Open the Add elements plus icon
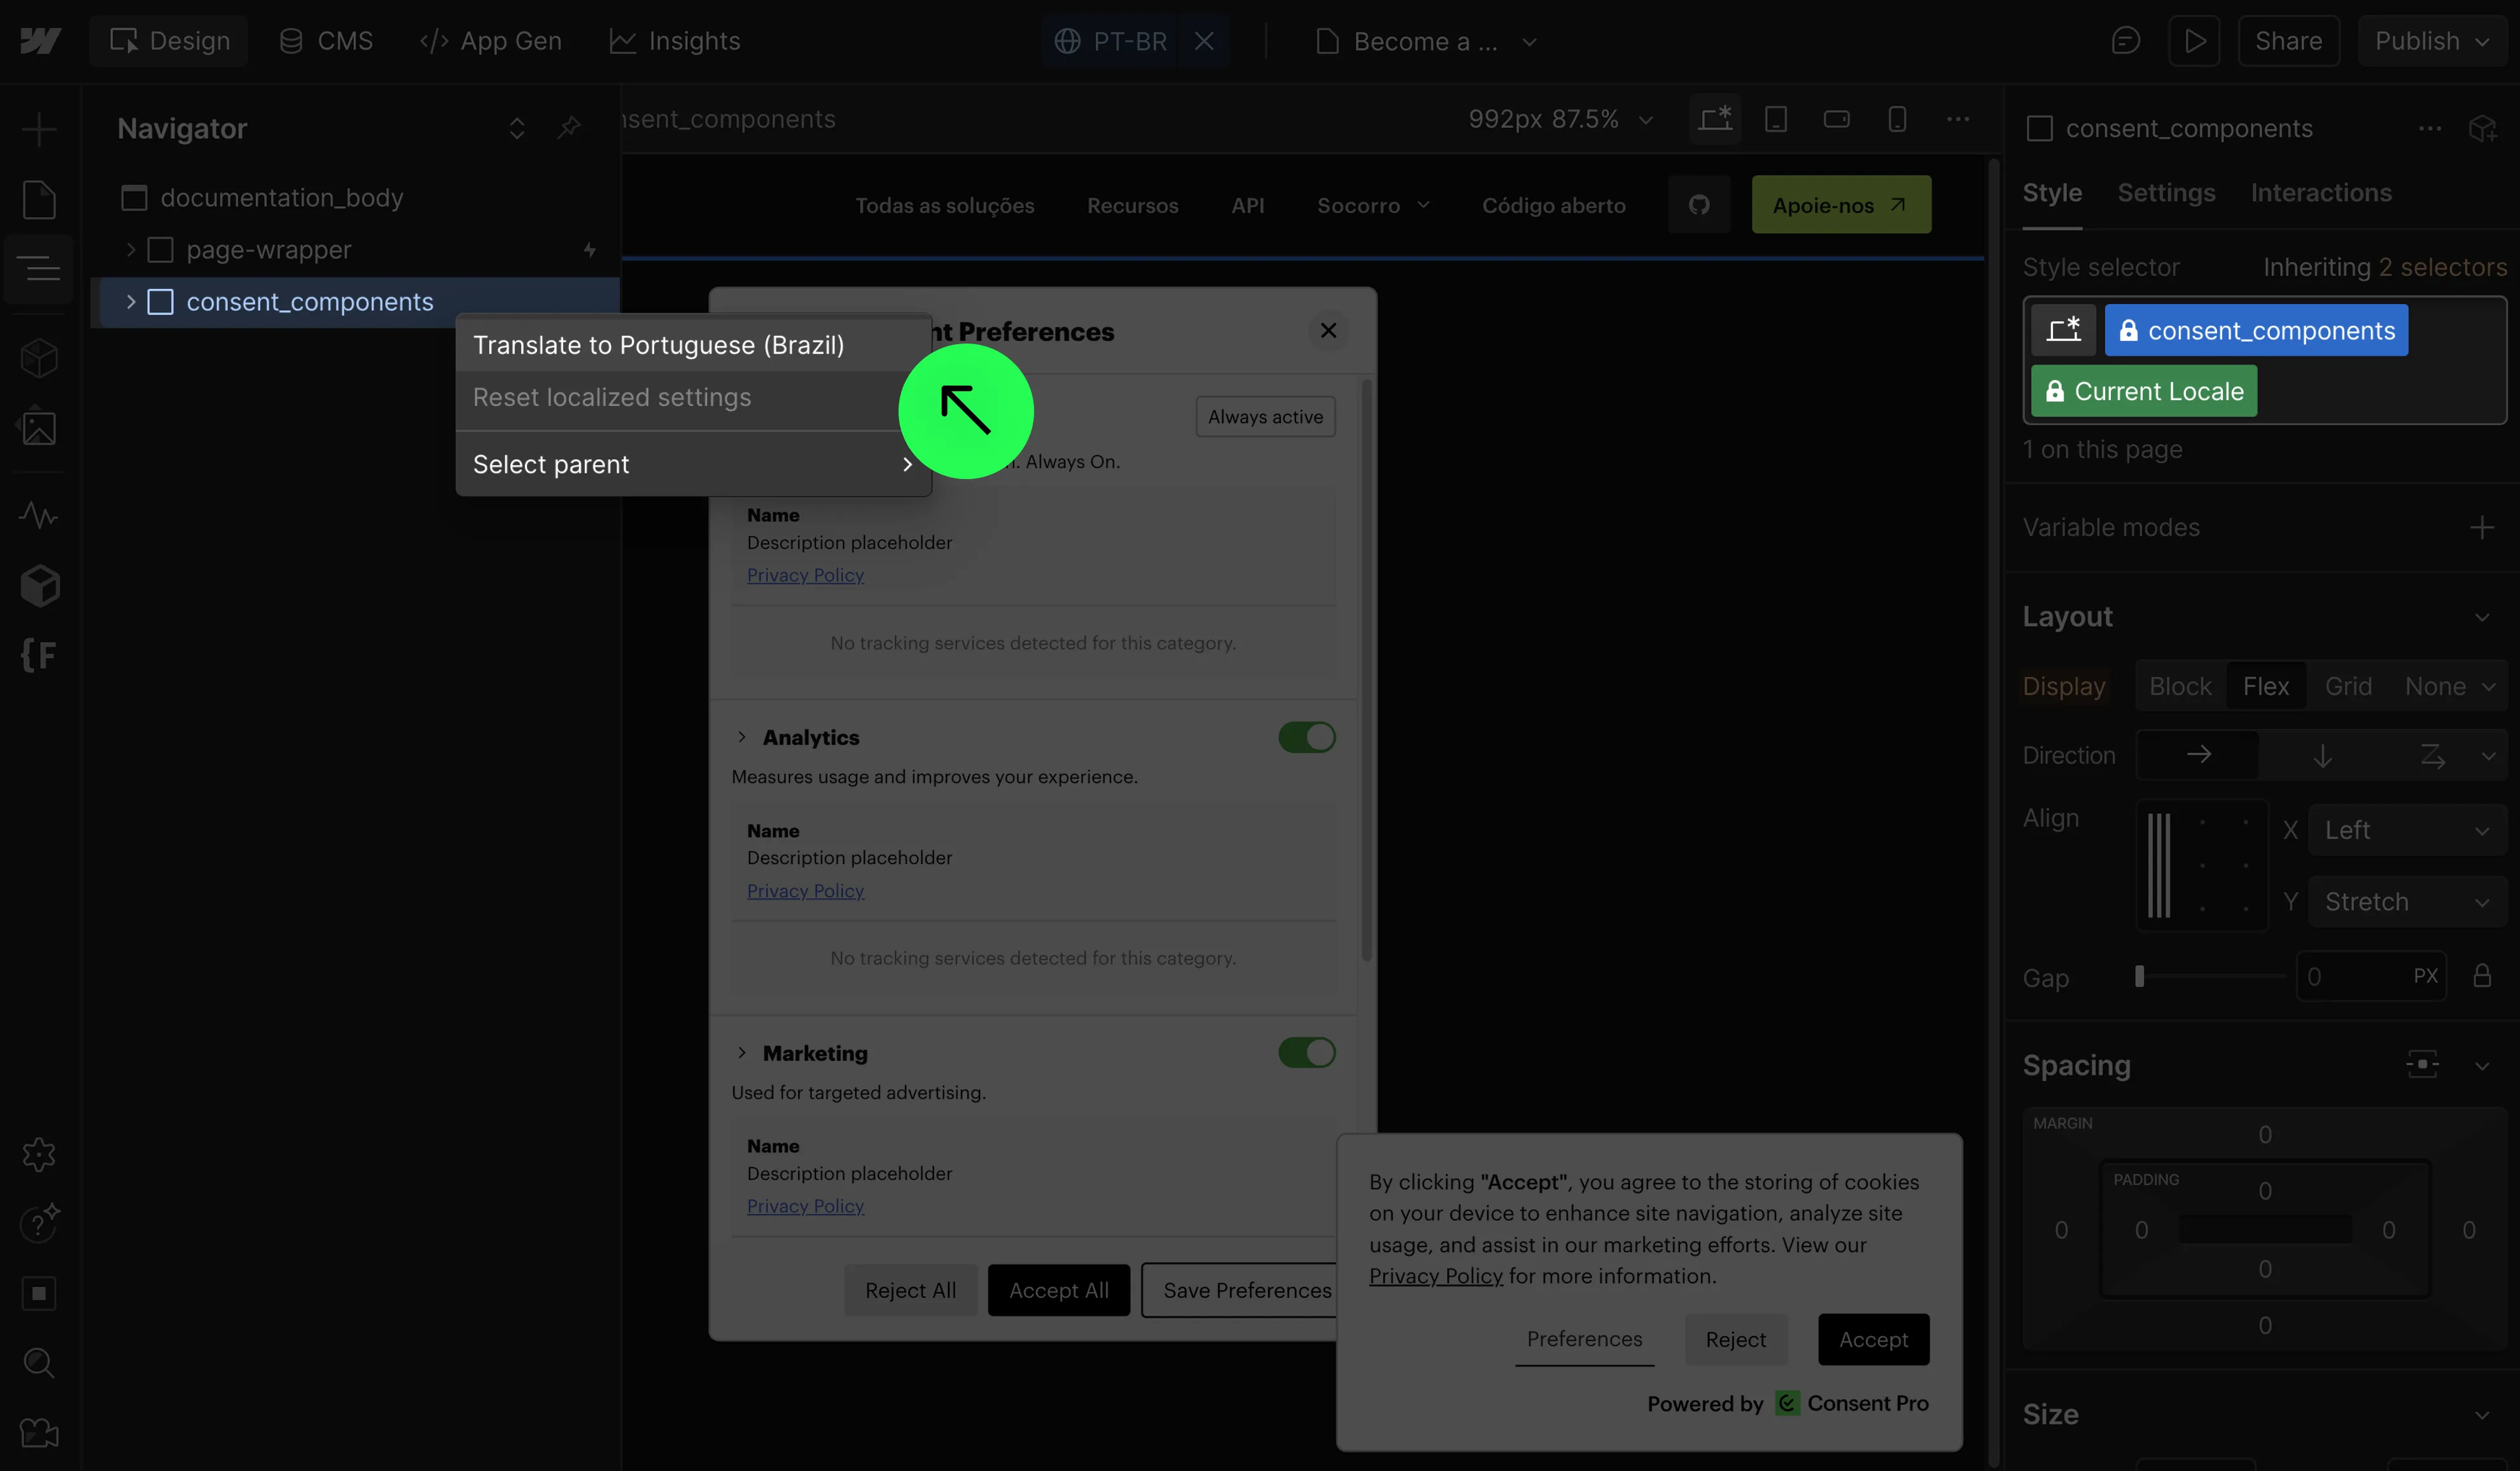Viewport: 2520px width, 1471px height. (x=39, y=129)
